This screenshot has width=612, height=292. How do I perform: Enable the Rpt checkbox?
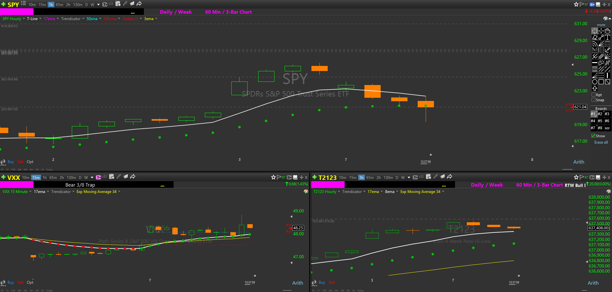593,95
